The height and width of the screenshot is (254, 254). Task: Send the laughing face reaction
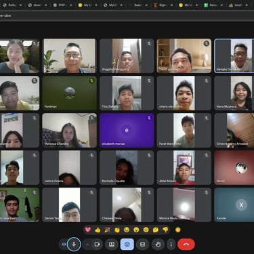[127, 230]
